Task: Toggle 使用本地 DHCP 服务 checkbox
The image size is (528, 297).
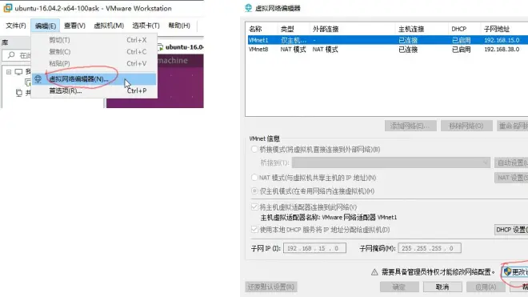Action: (x=254, y=230)
